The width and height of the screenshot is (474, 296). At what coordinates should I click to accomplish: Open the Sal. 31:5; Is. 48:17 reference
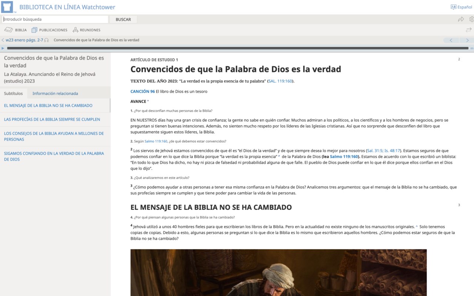(x=384, y=151)
